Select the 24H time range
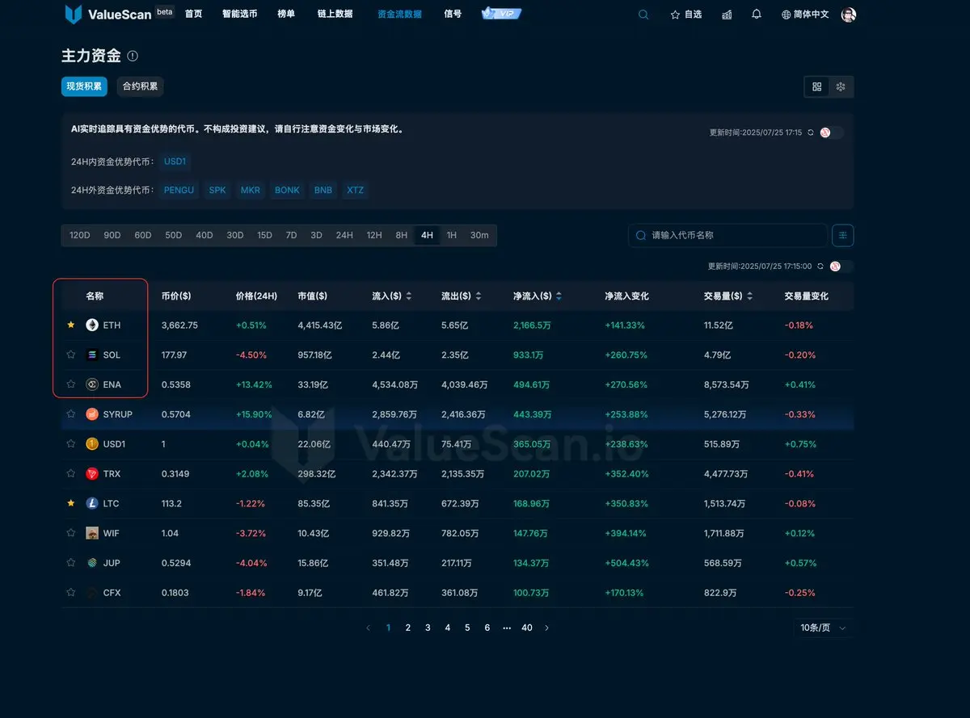970x718 pixels. (x=344, y=235)
